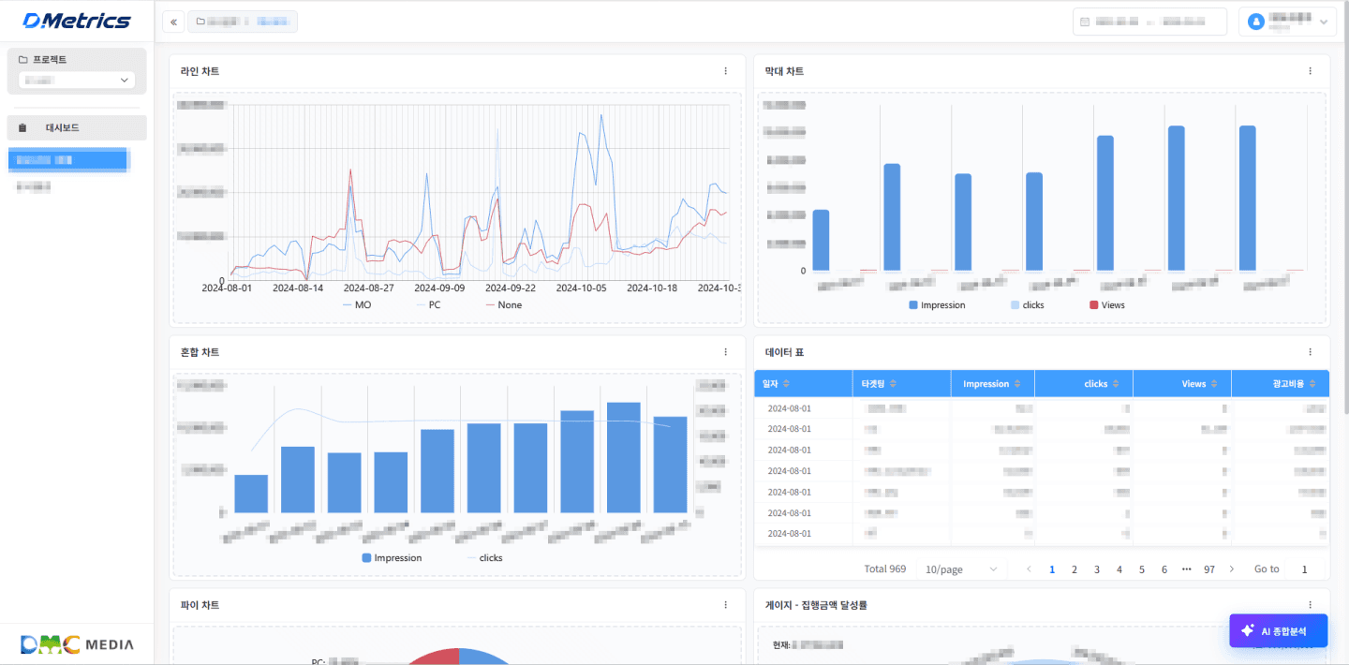
Task: Open the 프로젝트 selection dropdown
Action: tap(77, 81)
